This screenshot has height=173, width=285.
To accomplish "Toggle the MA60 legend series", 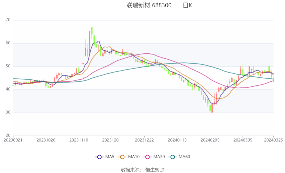I will point(179,157).
